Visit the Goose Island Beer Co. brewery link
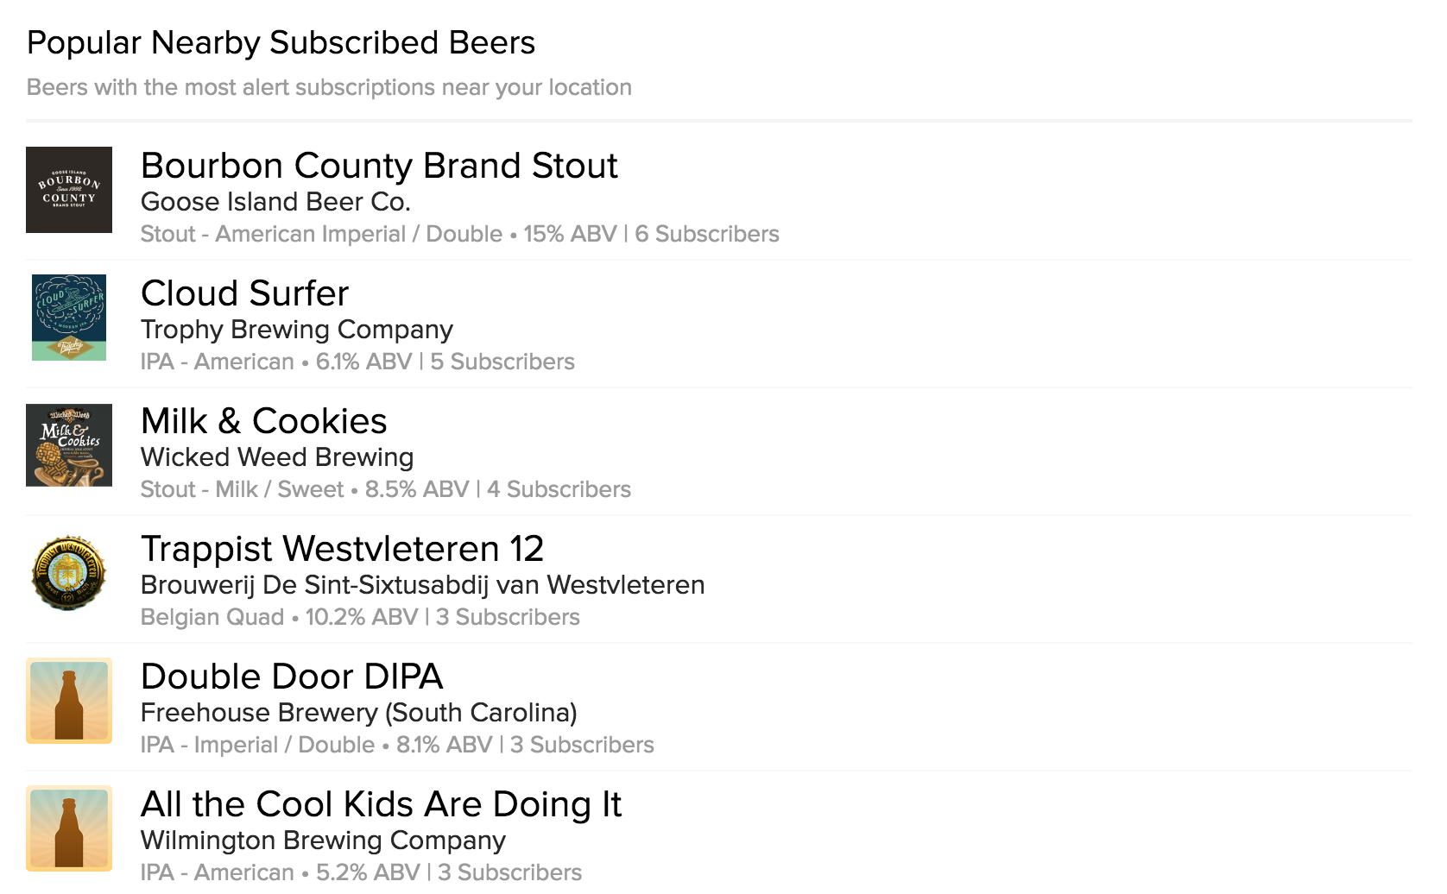Screen dimensions: 1447x894 click(275, 202)
